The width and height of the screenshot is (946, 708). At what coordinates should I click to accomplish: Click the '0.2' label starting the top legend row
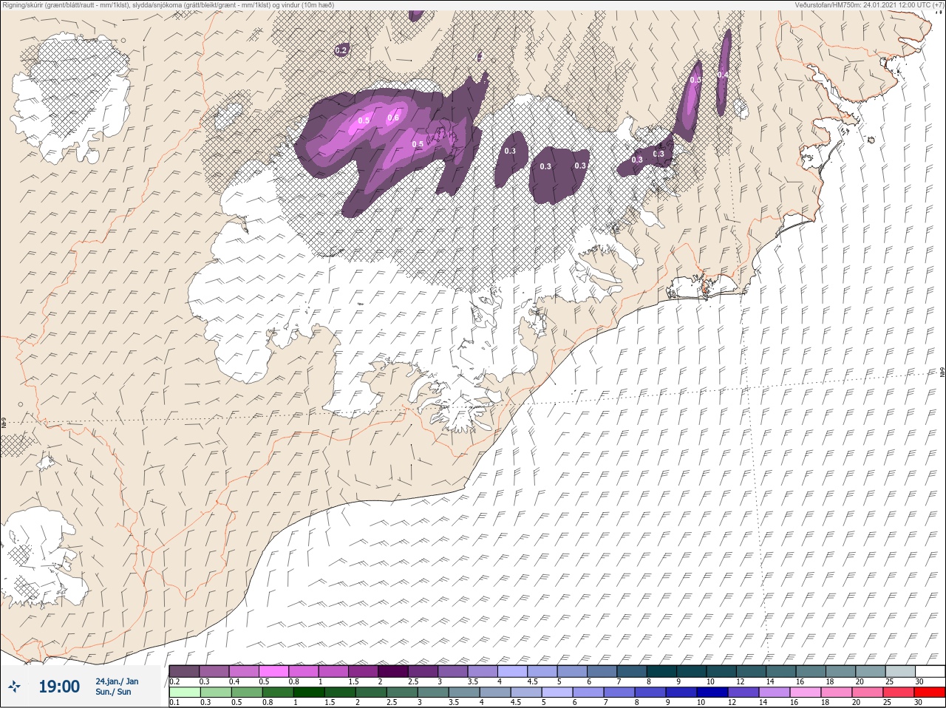pyautogui.click(x=174, y=681)
